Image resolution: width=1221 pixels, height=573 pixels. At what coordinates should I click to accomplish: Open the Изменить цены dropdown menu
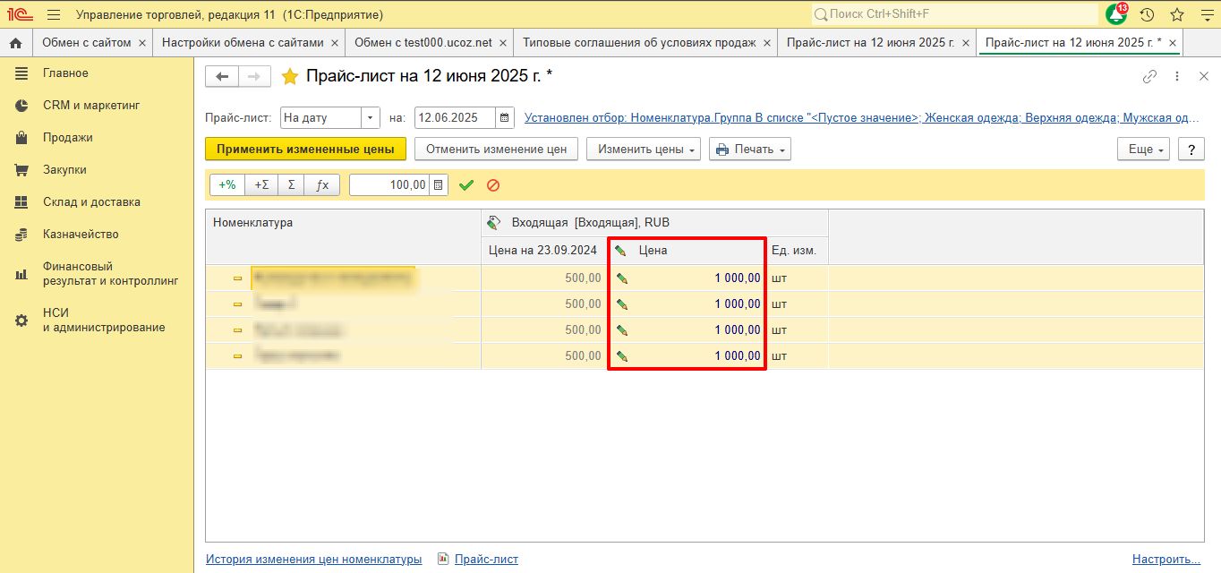[644, 150]
